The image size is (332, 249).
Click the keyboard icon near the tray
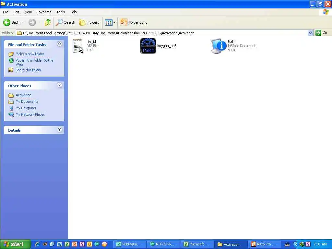tap(287, 244)
